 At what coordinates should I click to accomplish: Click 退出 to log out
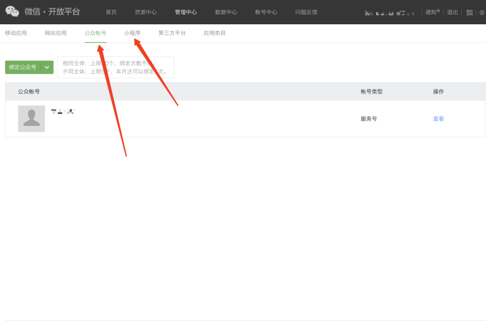(452, 12)
